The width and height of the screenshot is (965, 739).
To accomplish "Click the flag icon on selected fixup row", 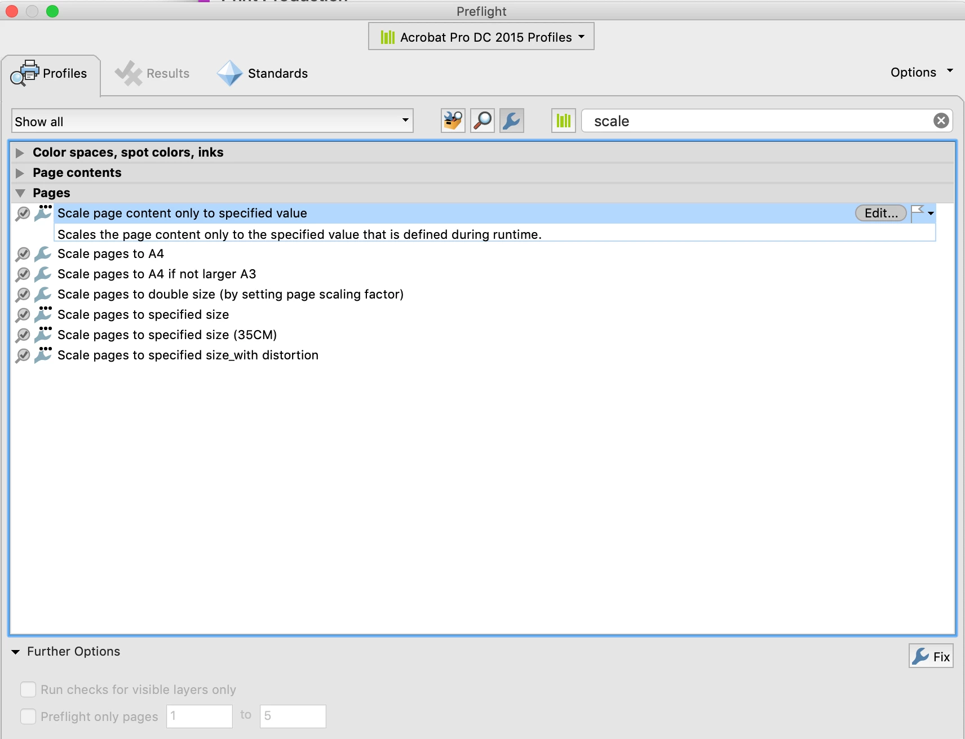I will click(x=918, y=213).
